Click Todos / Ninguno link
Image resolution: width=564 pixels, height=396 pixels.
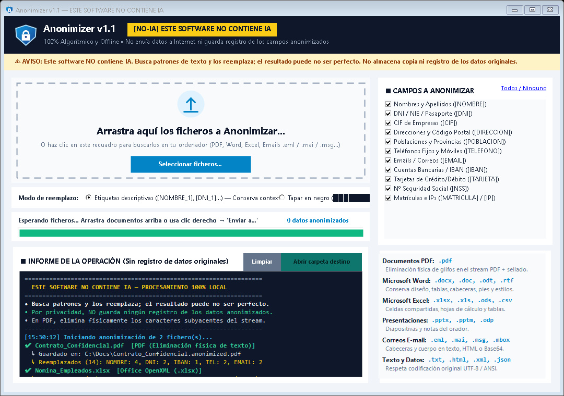coord(523,88)
